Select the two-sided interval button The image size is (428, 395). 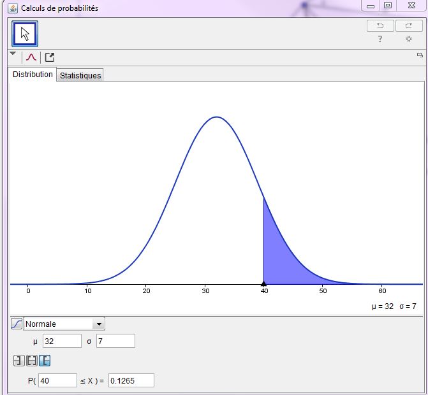click(31, 361)
